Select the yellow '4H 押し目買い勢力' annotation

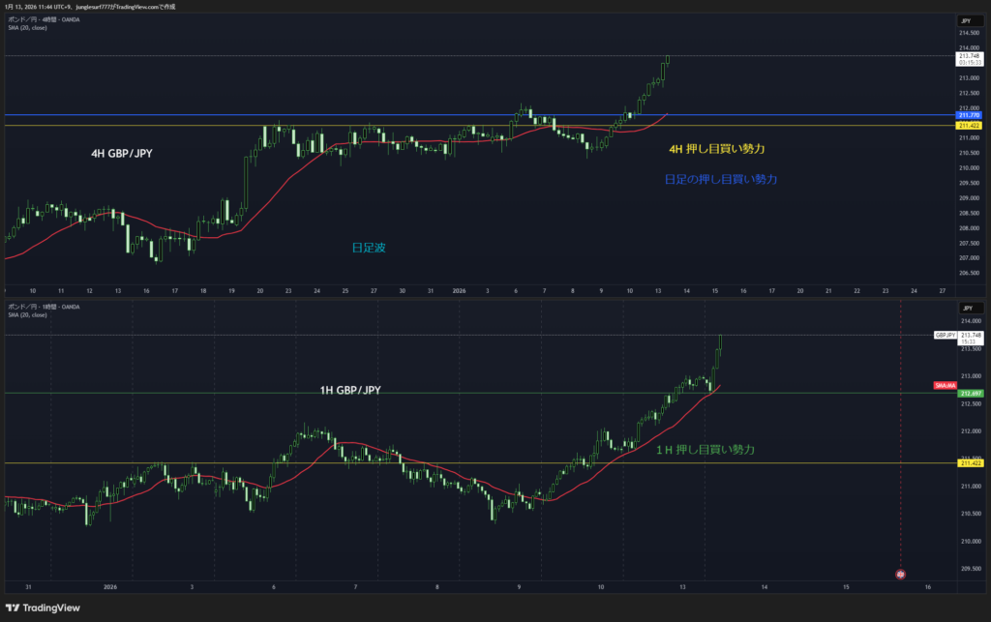point(717,149)
